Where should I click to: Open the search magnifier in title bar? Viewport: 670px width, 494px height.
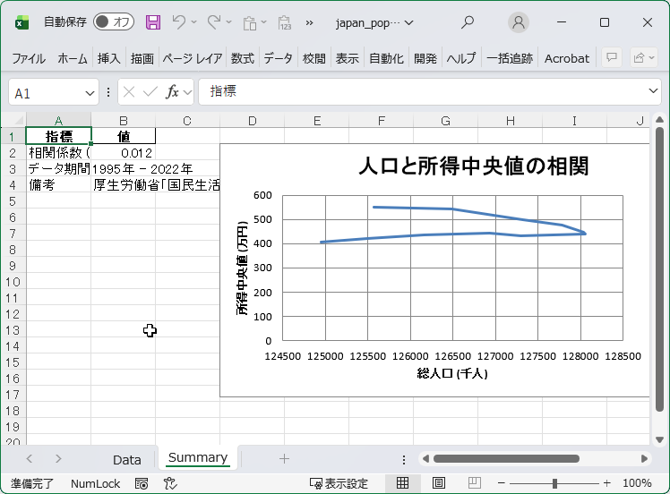pos(468,21)
